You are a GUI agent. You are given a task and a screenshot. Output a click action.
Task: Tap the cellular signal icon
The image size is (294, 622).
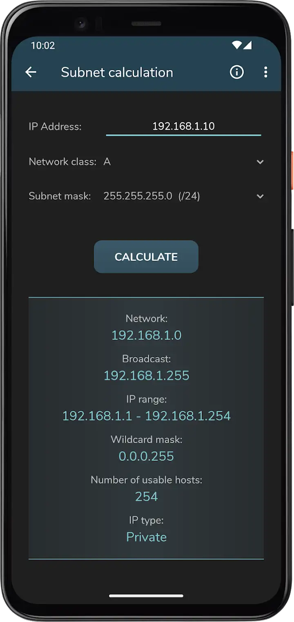[247, 45]
